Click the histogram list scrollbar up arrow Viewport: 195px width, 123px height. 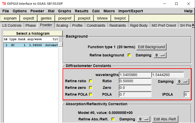60,44
